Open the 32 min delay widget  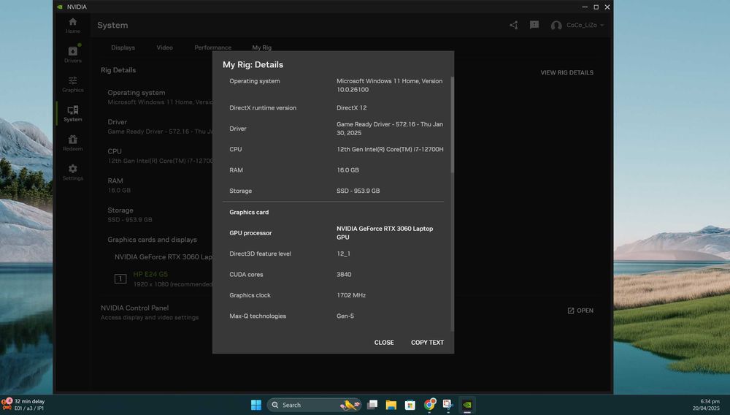pos(23,404)
